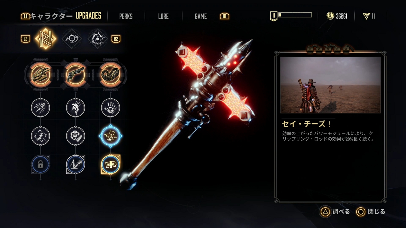Click the L2 previous category button
The width and height of the screenshot is (406, 228).
coord(26,39)
